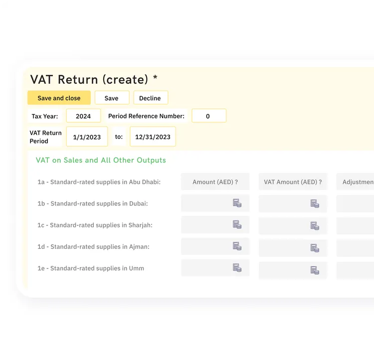The width and height of the screenshot is (374, 358).
Task: Click the Save and close button
Action: (59, 98)
